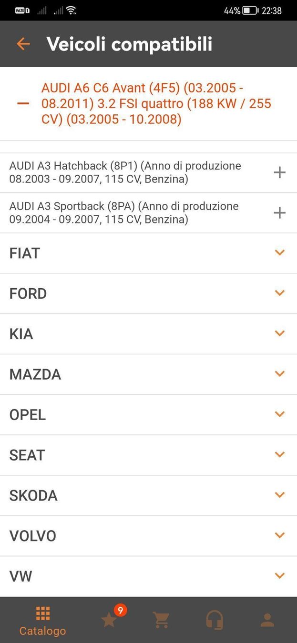Viewport: 297px width, 643px height.
Task: Open the shopping cart
Action: (161, 620)
